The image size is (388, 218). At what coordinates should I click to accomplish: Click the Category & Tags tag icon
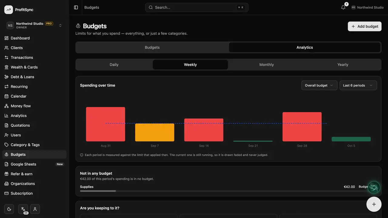pos(6,145)
